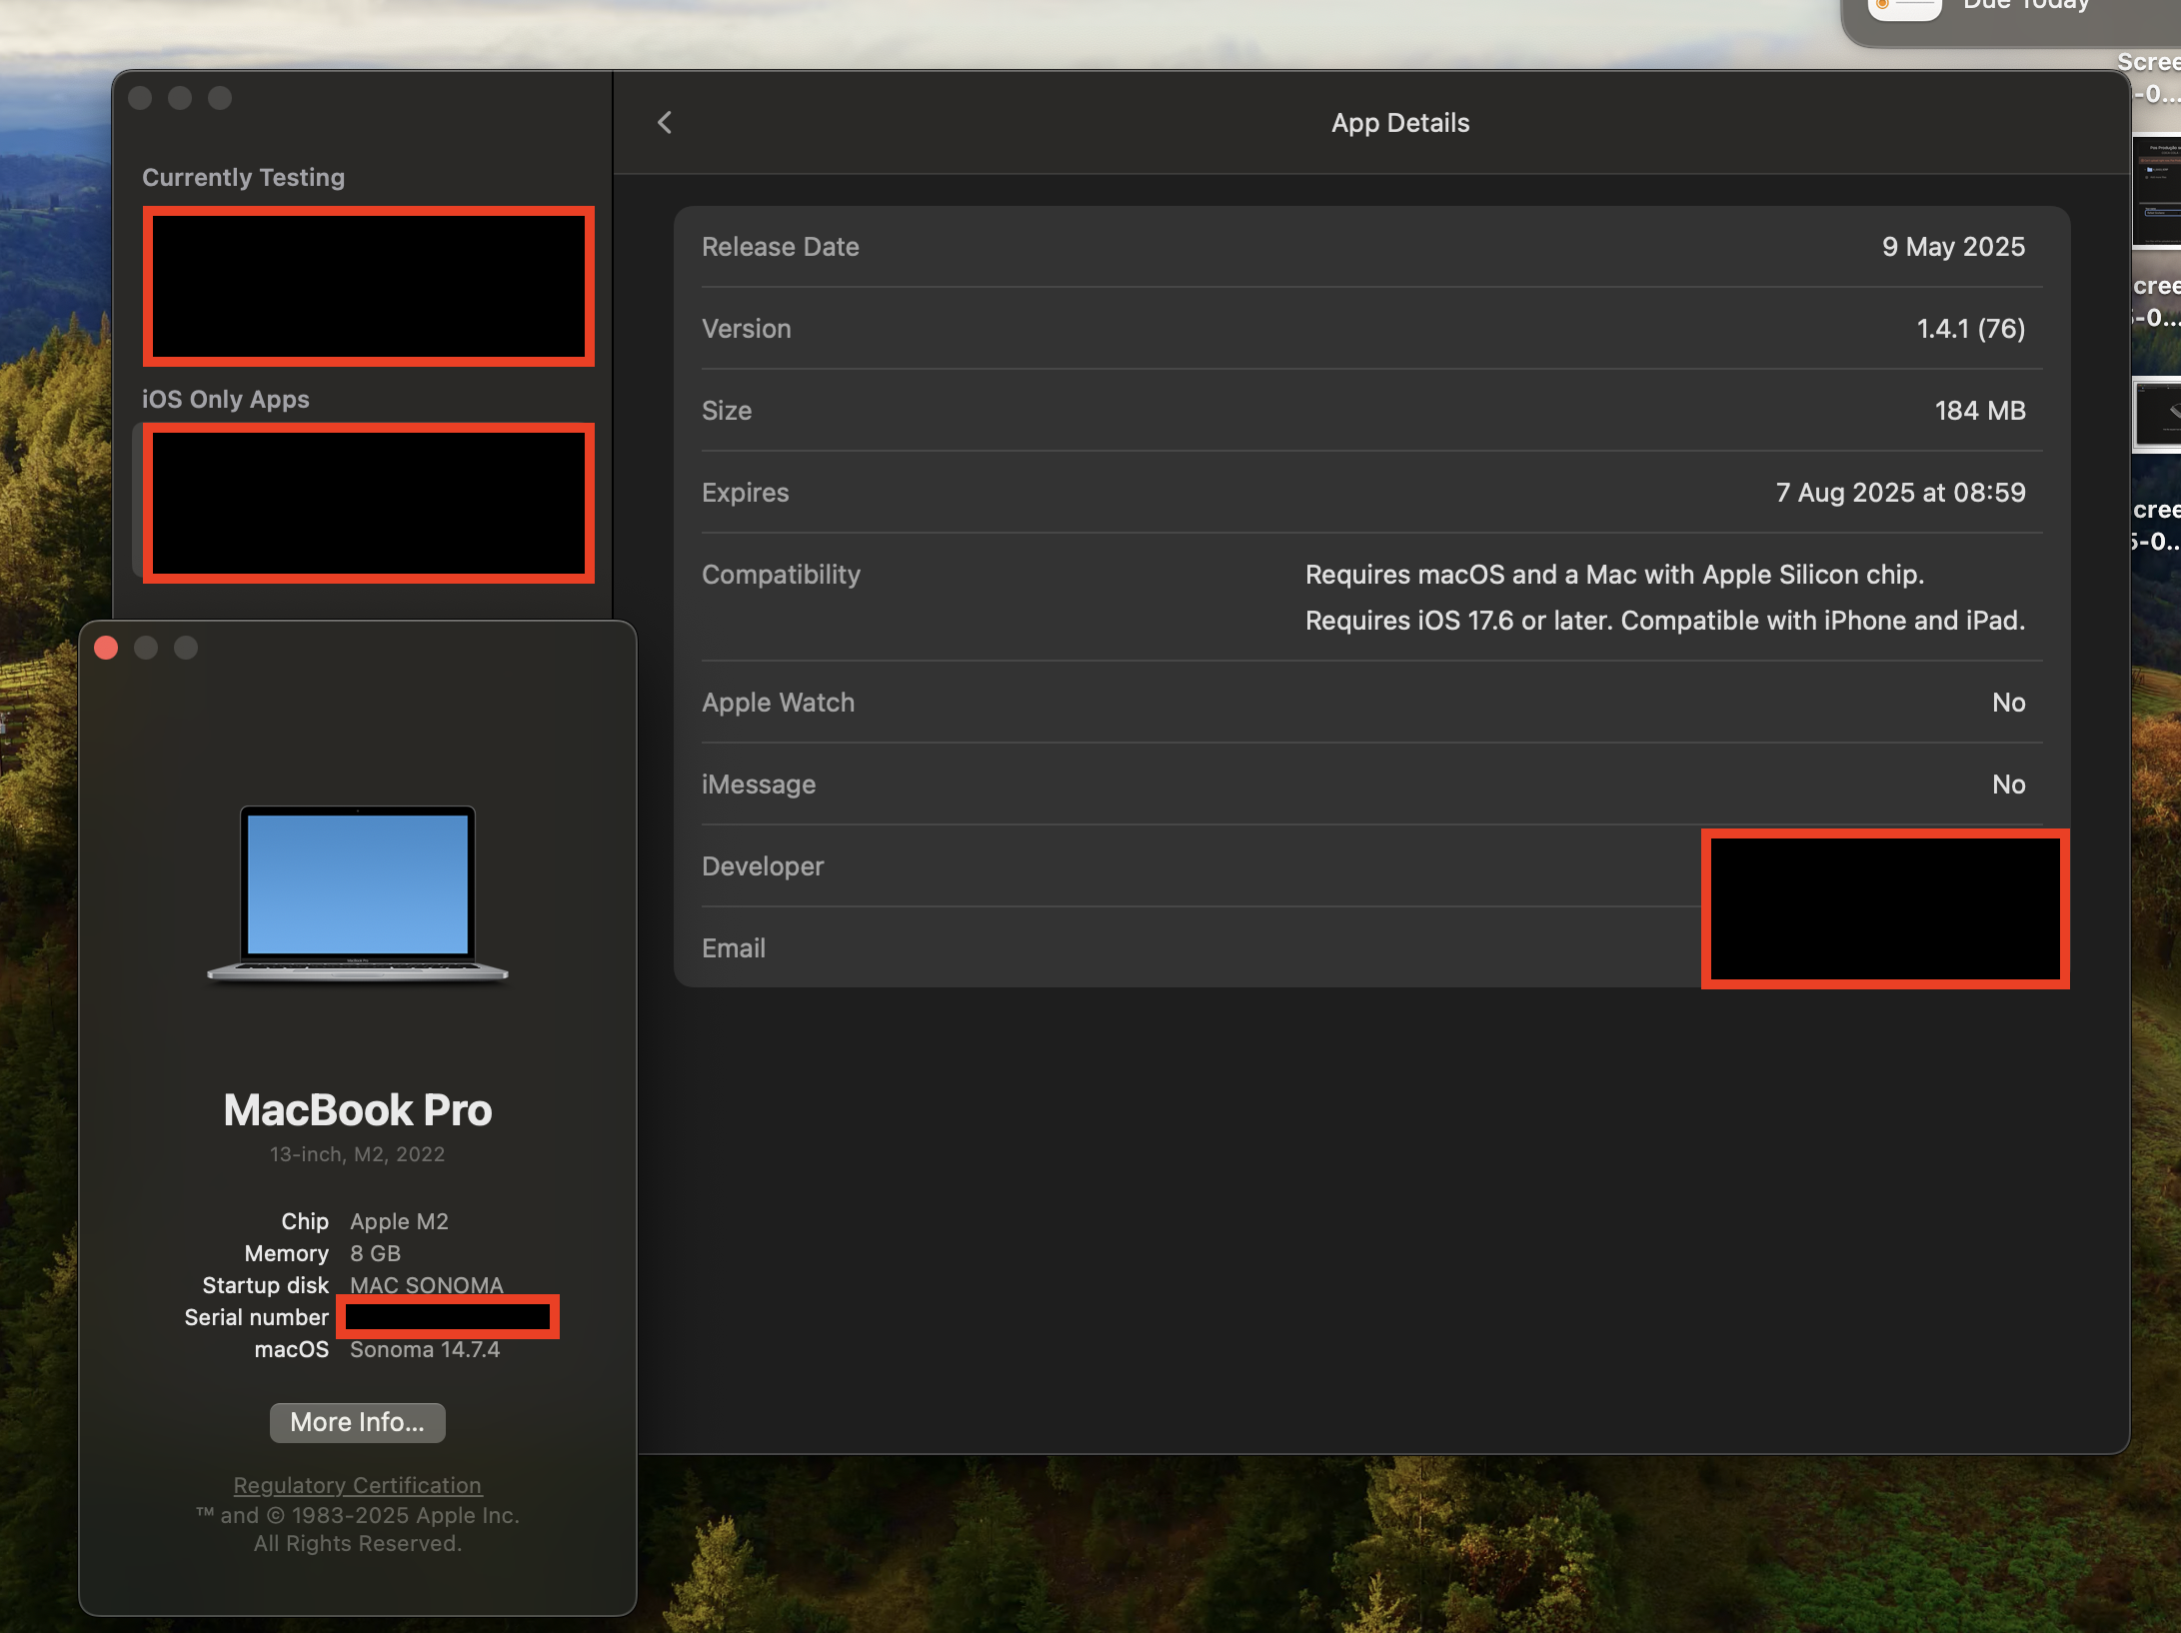This screenshot has width=2181, height=1633.
Task: Click the iMessage row value No
Action: tap(2008, 785)
